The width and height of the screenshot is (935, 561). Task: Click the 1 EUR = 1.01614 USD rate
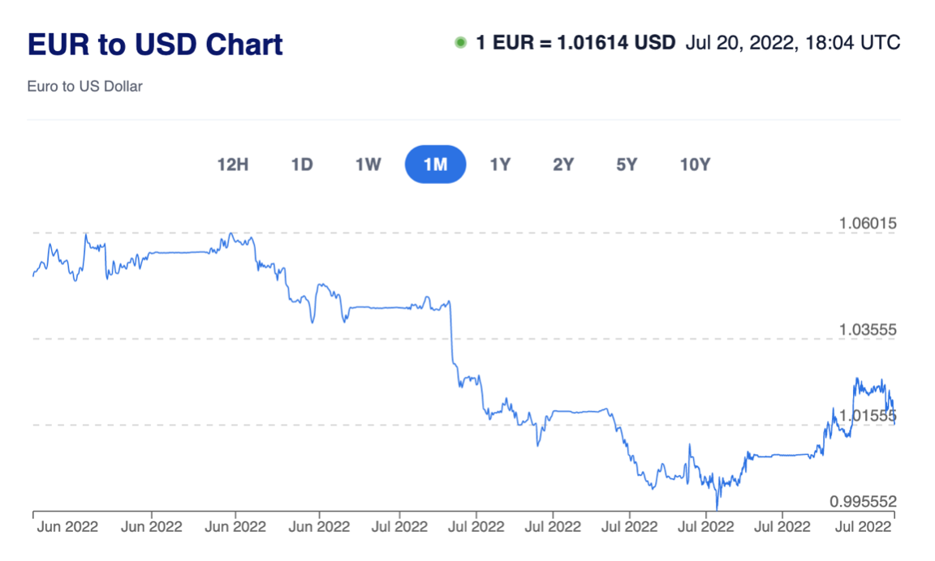click(575, 43)
